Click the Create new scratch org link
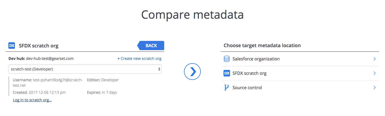 click(139, 59)
